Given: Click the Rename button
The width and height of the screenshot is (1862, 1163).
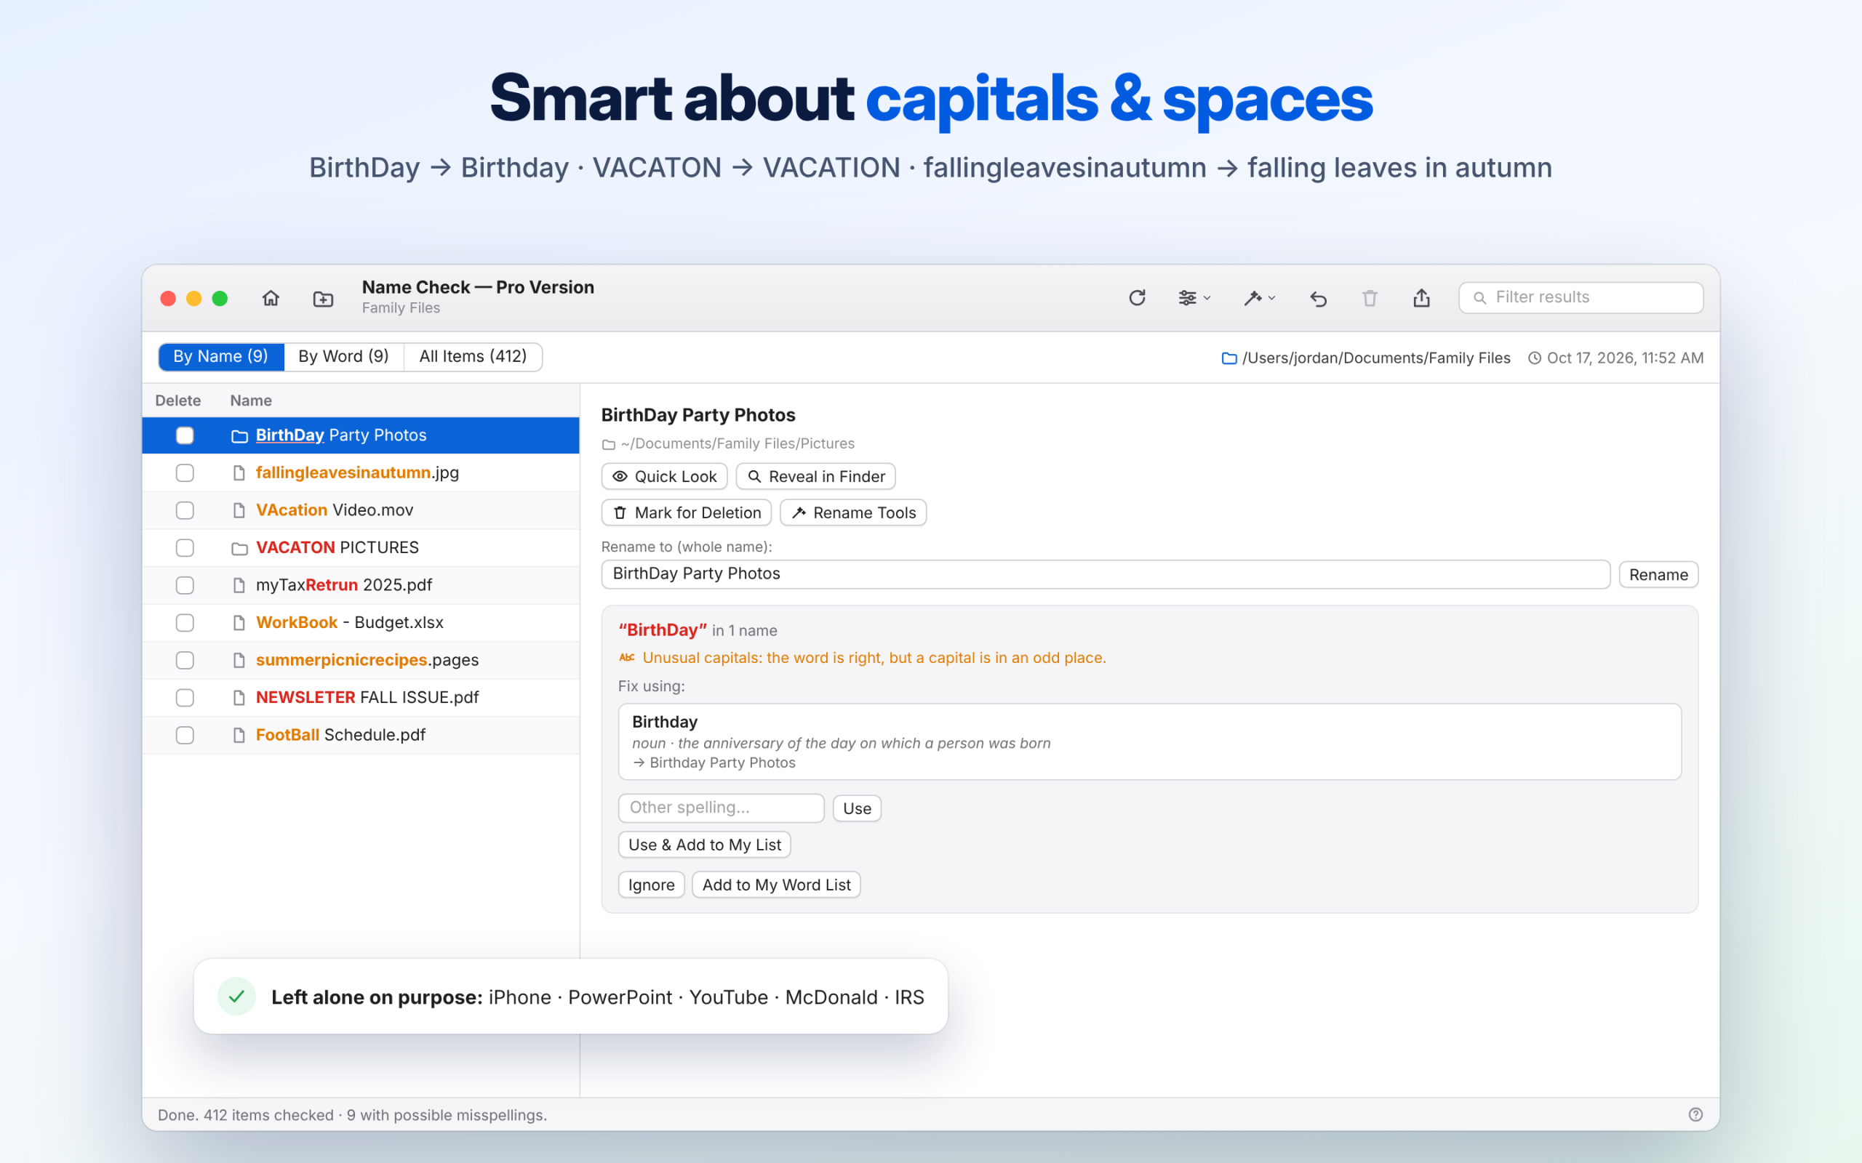Looking at the screenshot, I should [1658, 574].
